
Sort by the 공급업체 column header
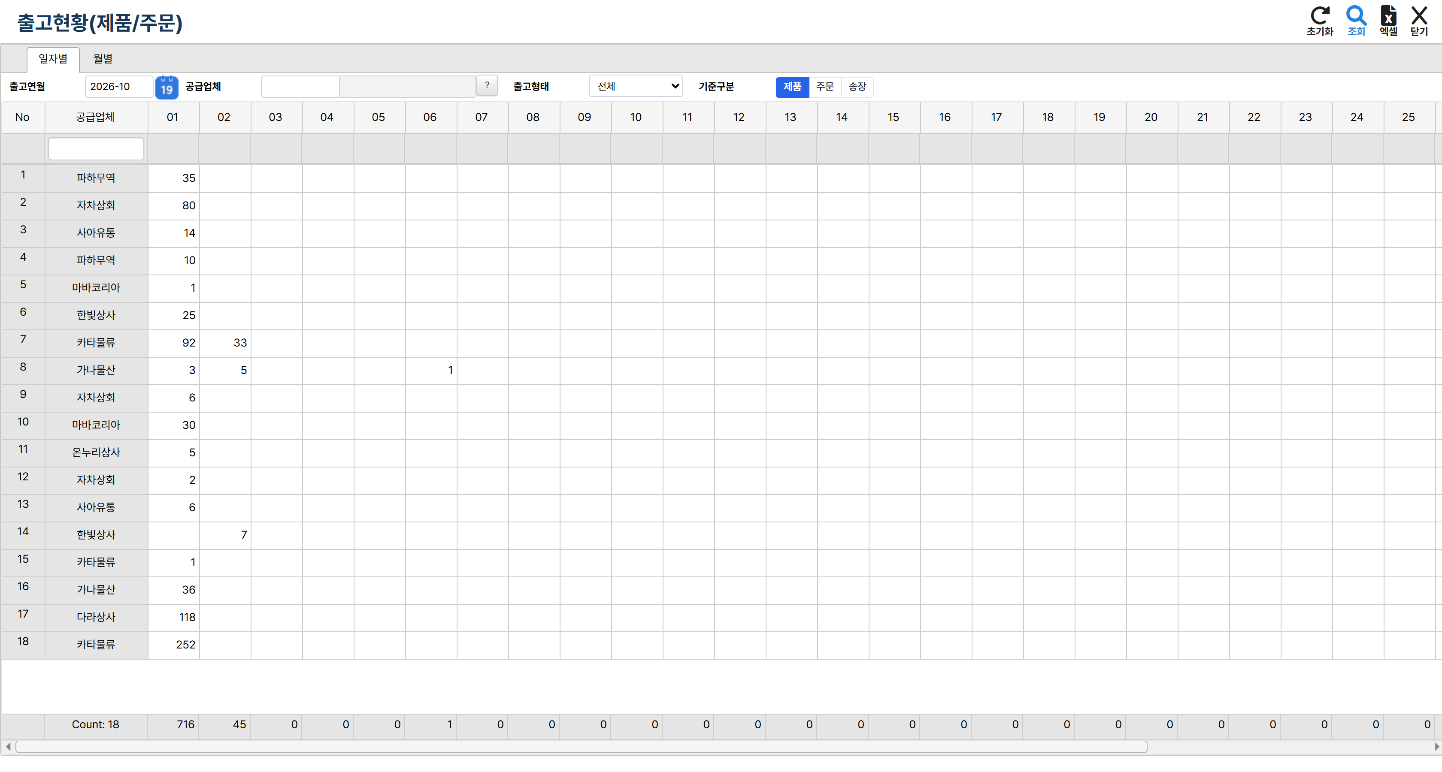tap(96, 118)
